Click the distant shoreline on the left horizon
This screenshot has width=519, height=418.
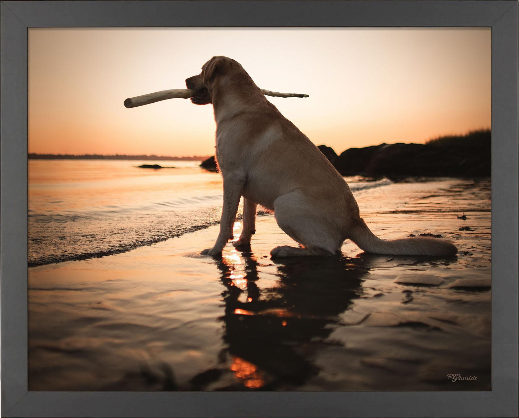click(108, 157)
